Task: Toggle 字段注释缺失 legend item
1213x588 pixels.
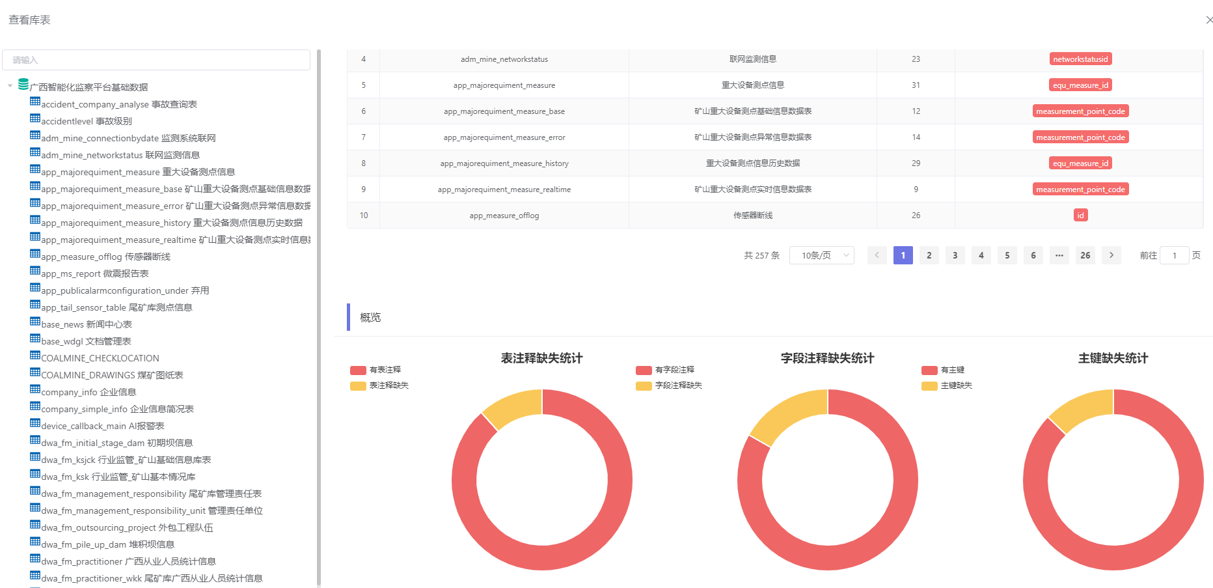Action: coord(669,385)
